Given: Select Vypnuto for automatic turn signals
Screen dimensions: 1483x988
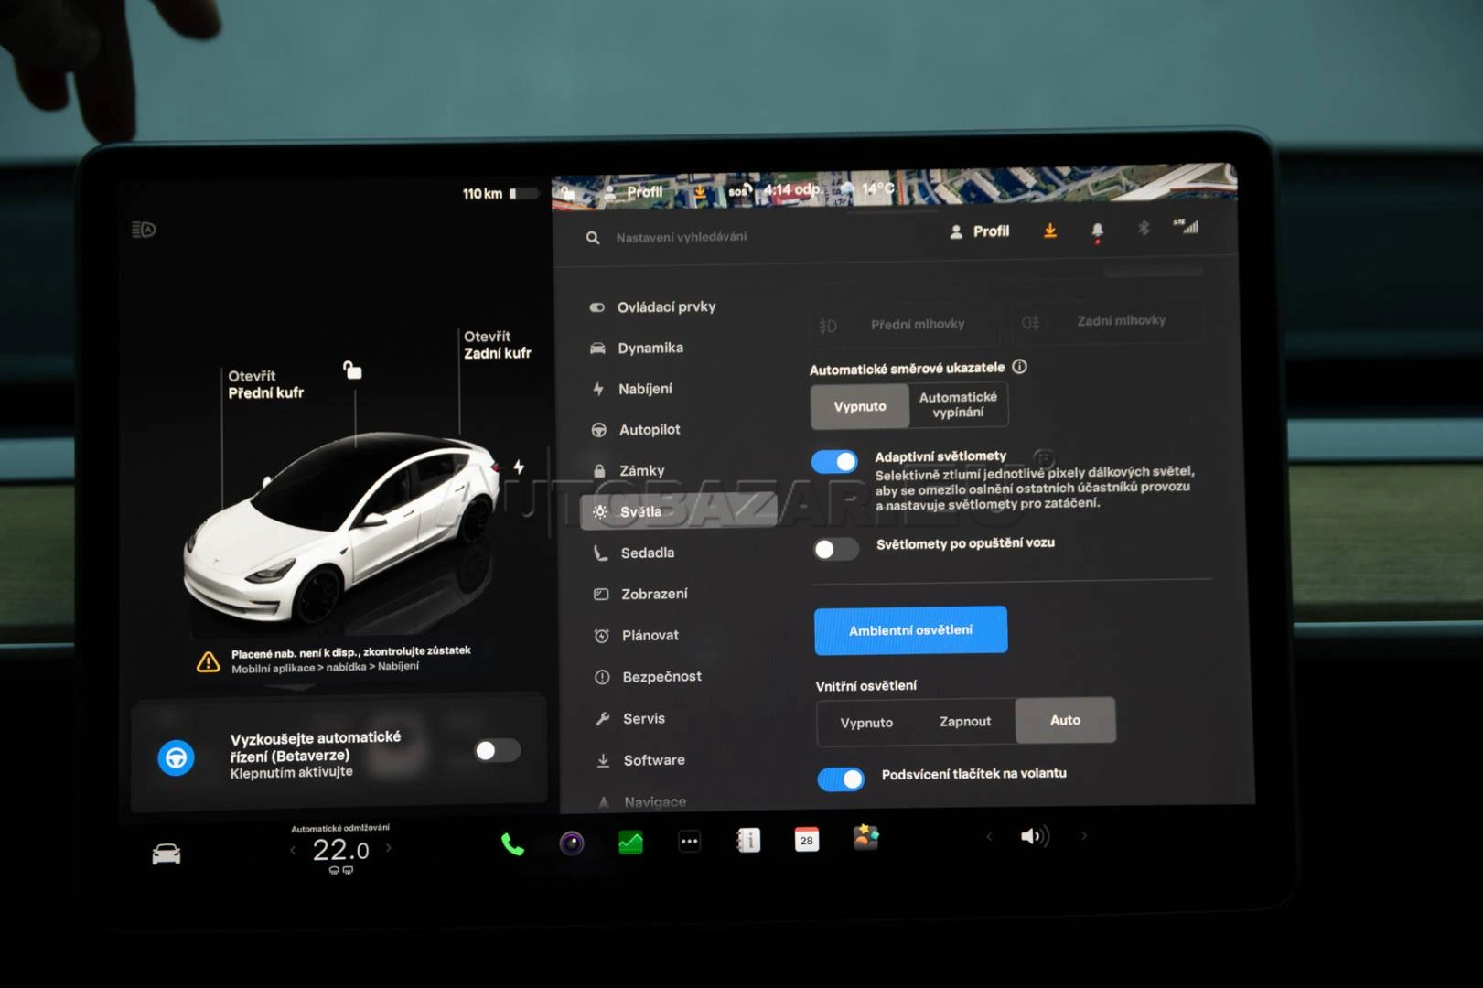Looking at the screenshot, I should [860, 406].
